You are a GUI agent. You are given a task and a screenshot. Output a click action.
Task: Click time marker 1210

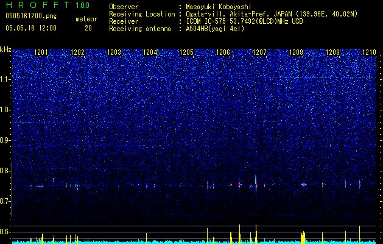click(369, 52)
